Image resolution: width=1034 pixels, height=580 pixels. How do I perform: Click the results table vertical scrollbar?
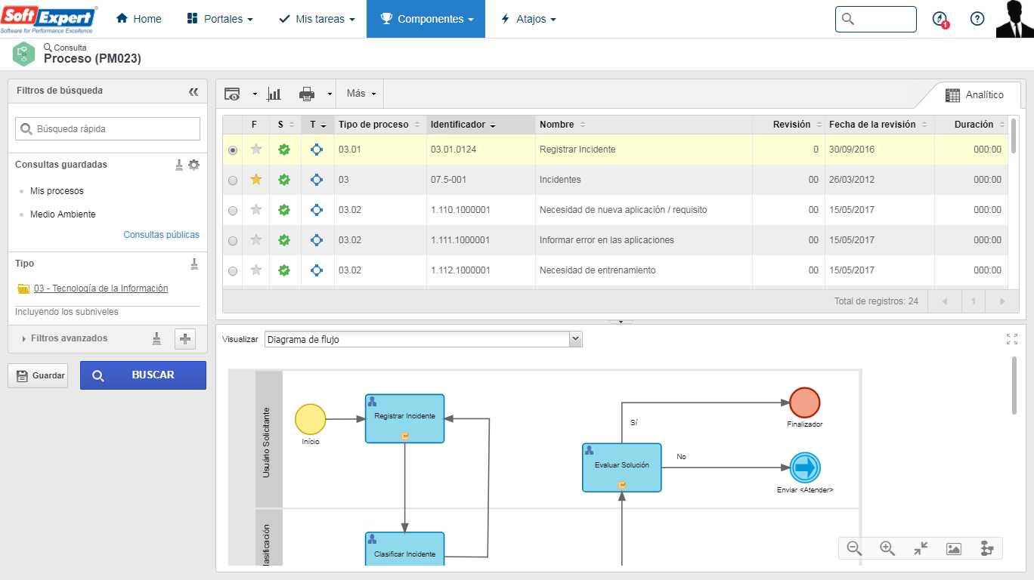tap(1013, 136)
